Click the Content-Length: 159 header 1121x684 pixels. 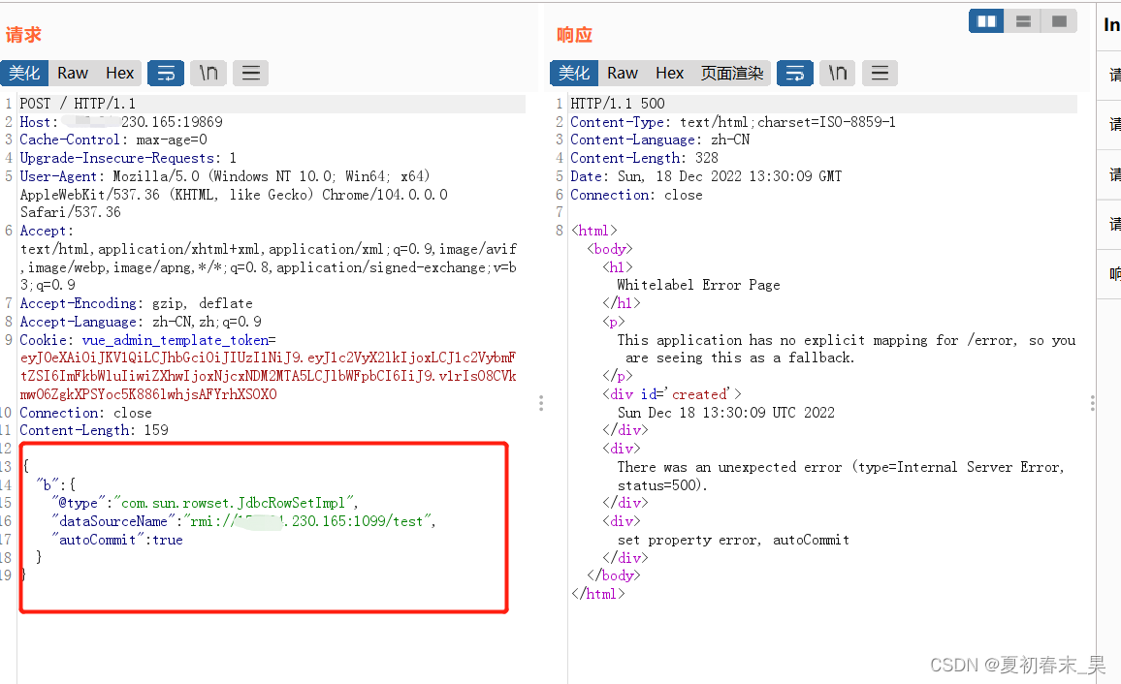(x=94, y=430)
